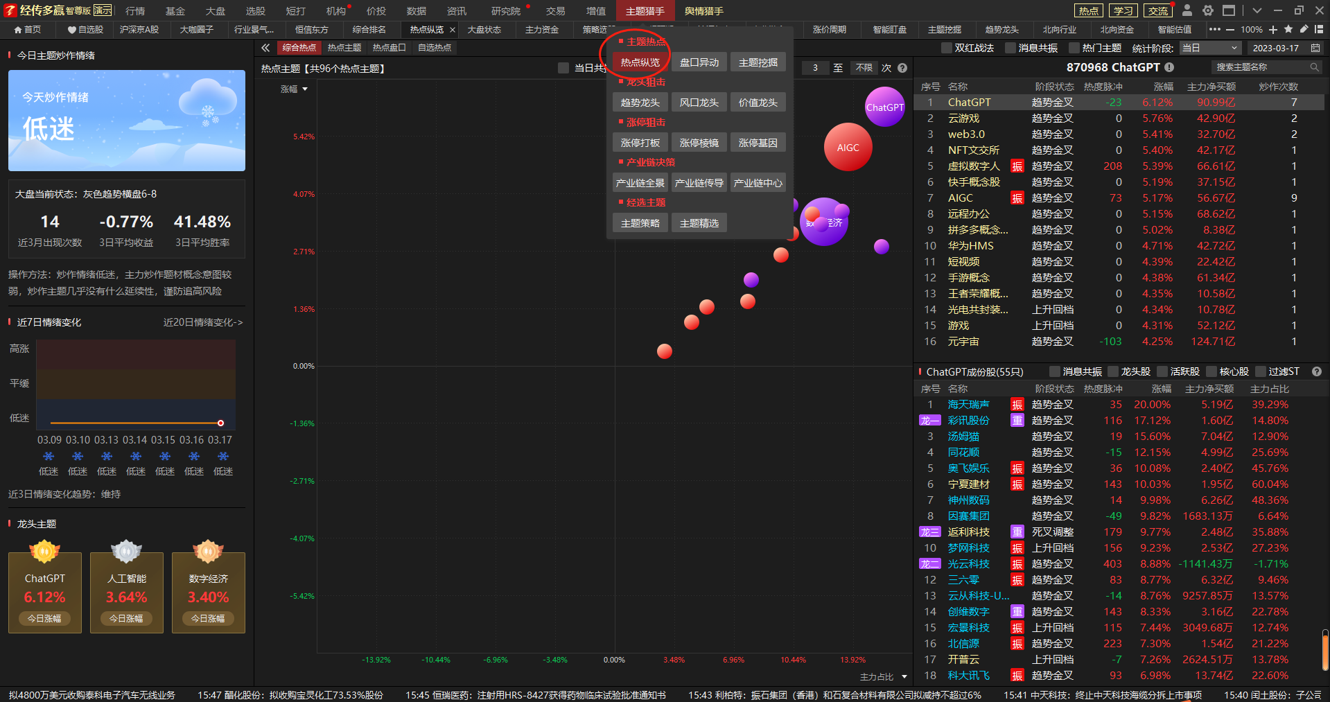Enable the 龙头股 checkbox

pyautogui.click(x=1112, y=371)
